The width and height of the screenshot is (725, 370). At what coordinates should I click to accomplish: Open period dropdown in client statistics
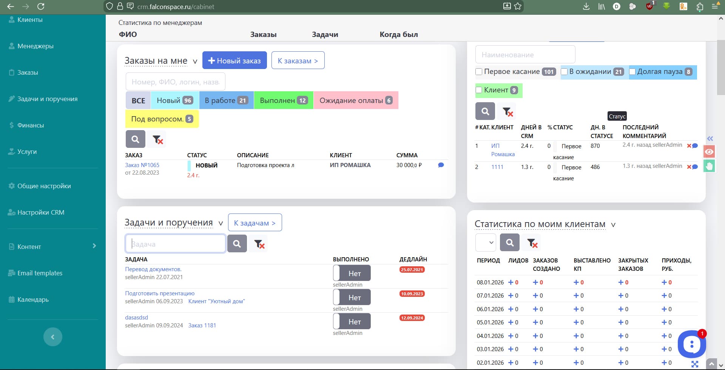coord(485,243)
